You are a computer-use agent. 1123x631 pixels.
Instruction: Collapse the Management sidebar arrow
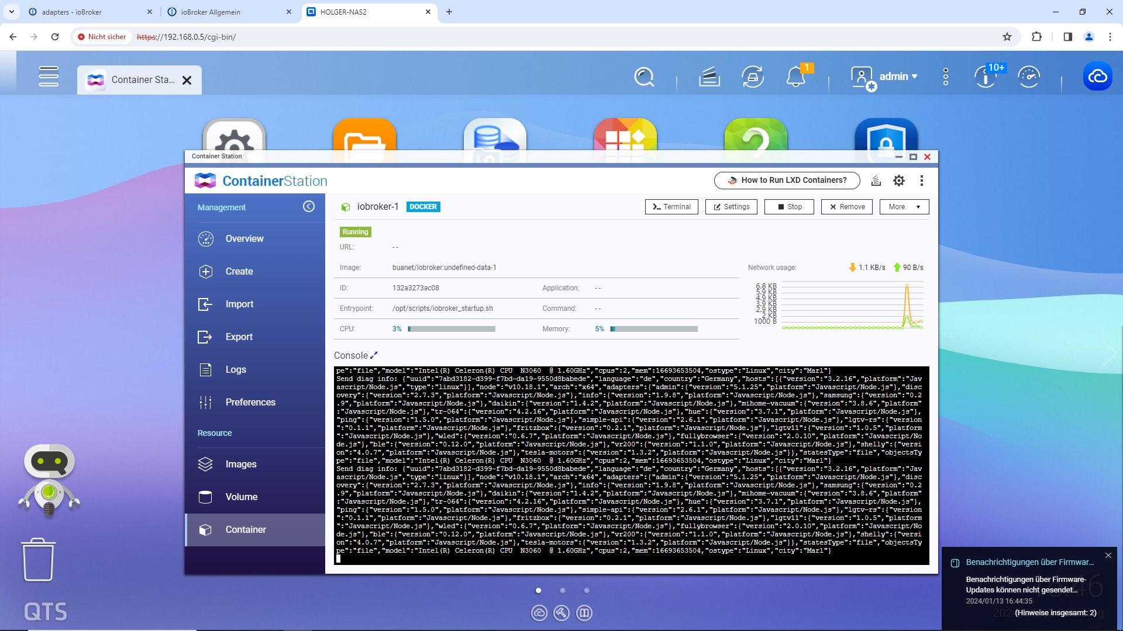point(309,206)
